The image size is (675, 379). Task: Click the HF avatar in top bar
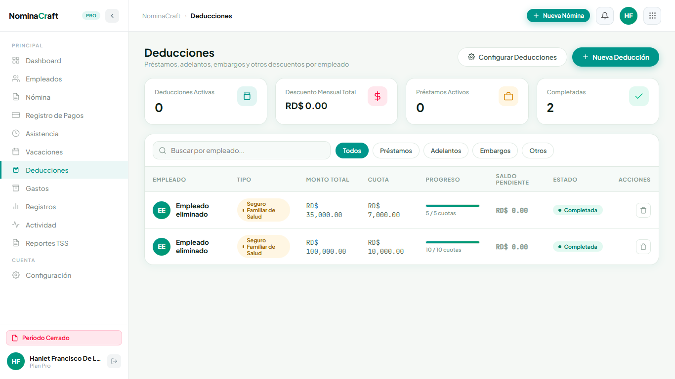(x=629, y=16)
